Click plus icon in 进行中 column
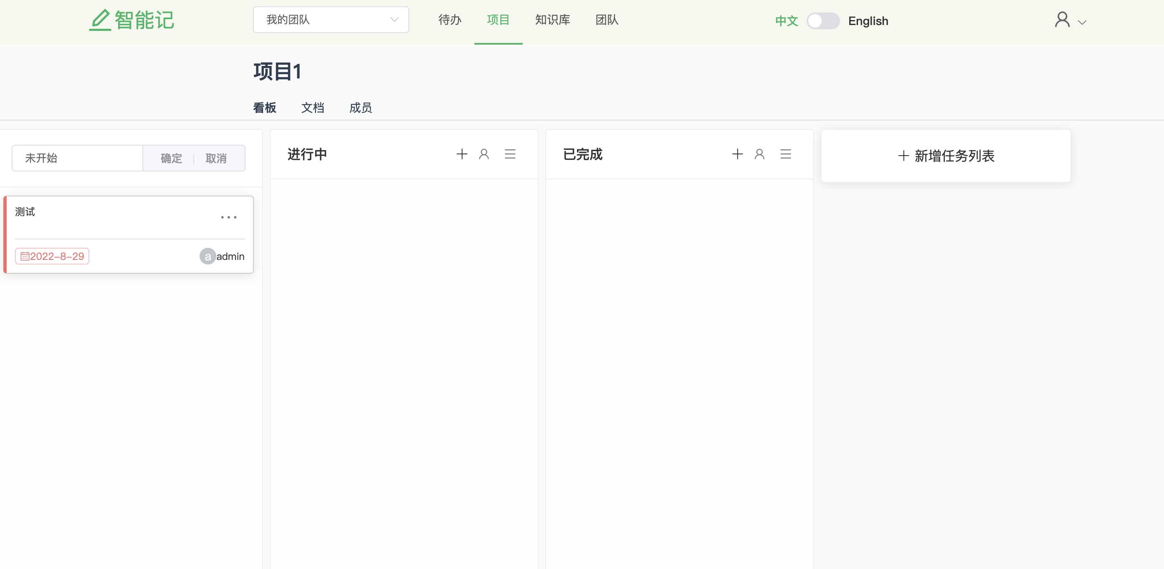 coord(461,154)
